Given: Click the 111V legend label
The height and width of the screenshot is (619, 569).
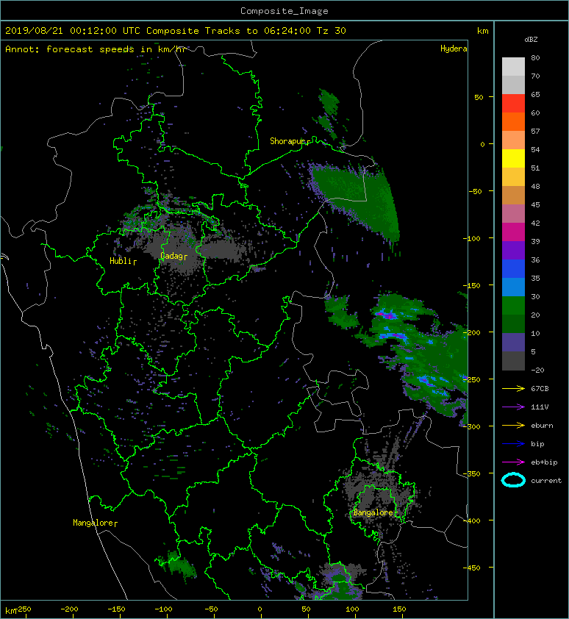Looking at the screenshot, I should click(x=540, y=407).
